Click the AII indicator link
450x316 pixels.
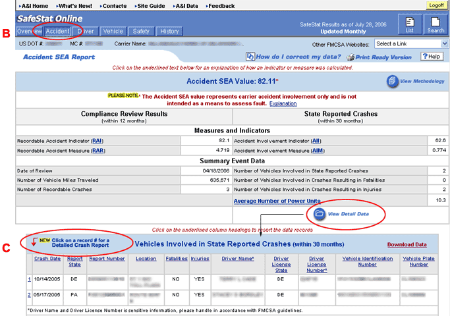pyautogui.click(x=316, y=141)
